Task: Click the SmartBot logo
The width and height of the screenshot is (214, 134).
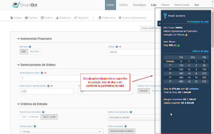Action: pos(24,5)
